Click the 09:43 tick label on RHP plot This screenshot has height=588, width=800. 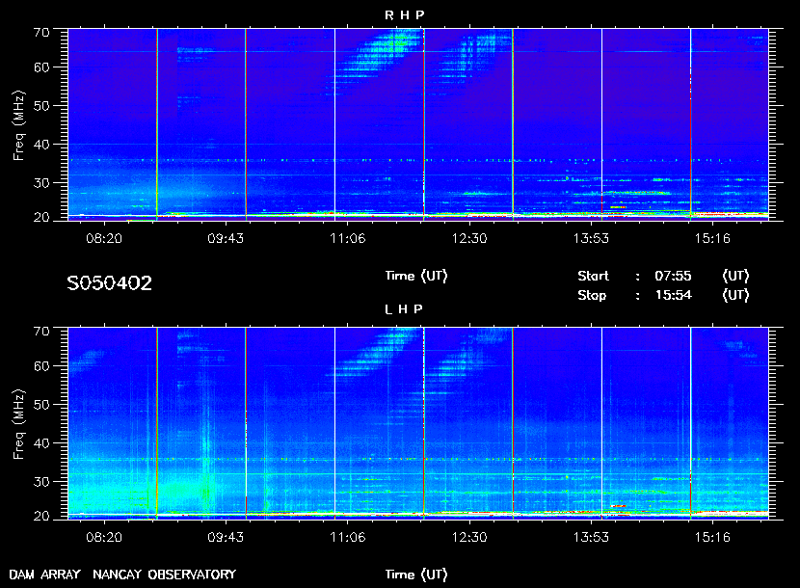coord(226,238)
